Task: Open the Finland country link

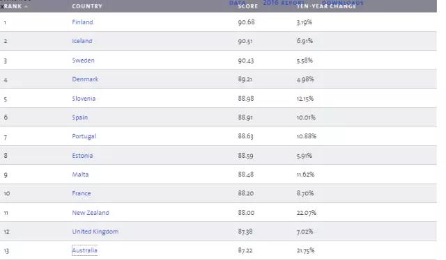Action: (x=82, y=22)
